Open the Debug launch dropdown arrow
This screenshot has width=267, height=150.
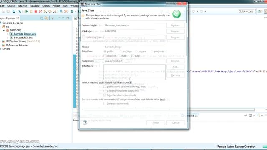click(76, 11)
